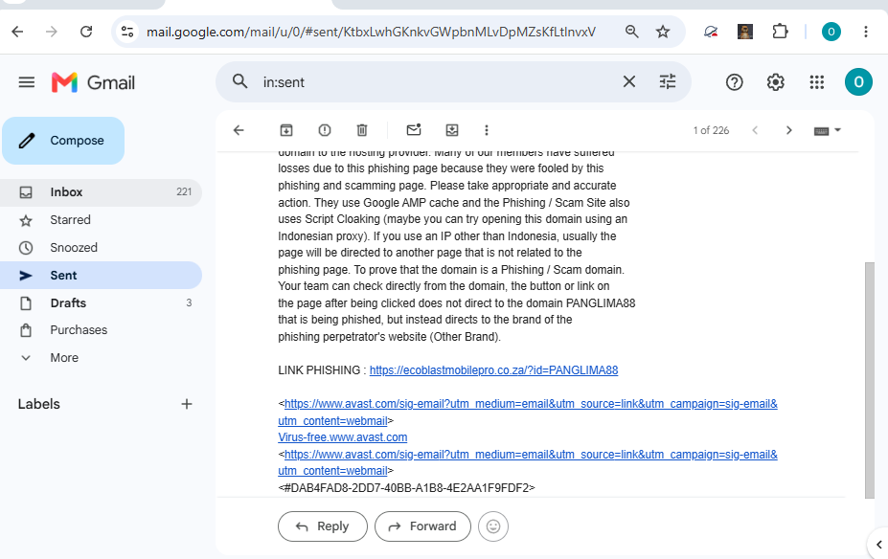
Task: Show search options sliders icon
Action: [x=668, y=82]
